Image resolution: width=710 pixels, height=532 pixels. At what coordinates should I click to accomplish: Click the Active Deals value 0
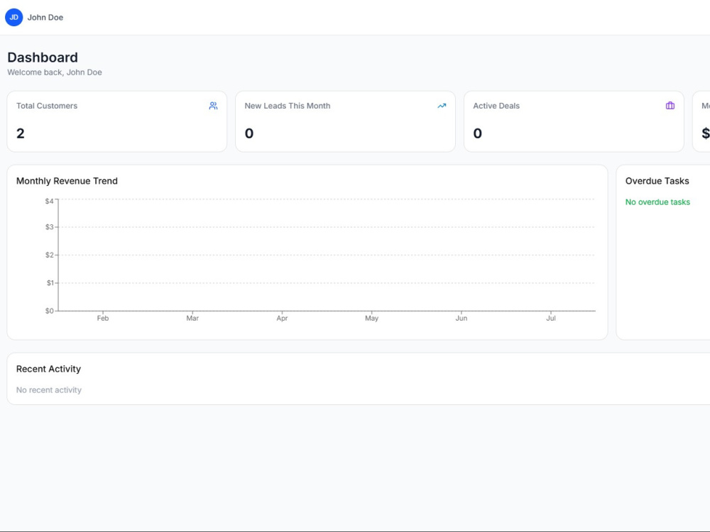click(x=478, y=133)
